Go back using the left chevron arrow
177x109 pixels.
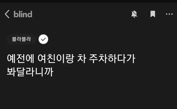(x=7, y=14)
